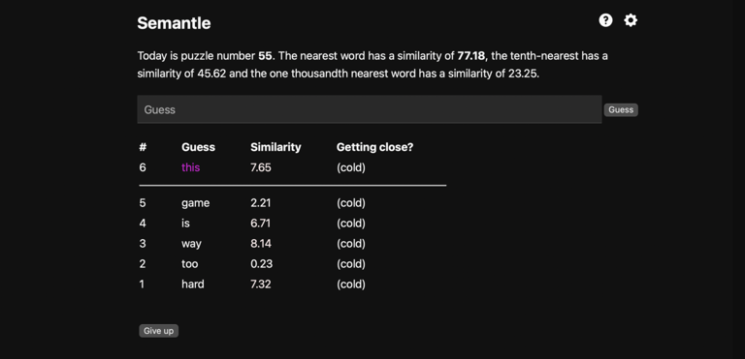Click the Semantle title heading
The width and height of the screenshot is (745, 359).
174,23
